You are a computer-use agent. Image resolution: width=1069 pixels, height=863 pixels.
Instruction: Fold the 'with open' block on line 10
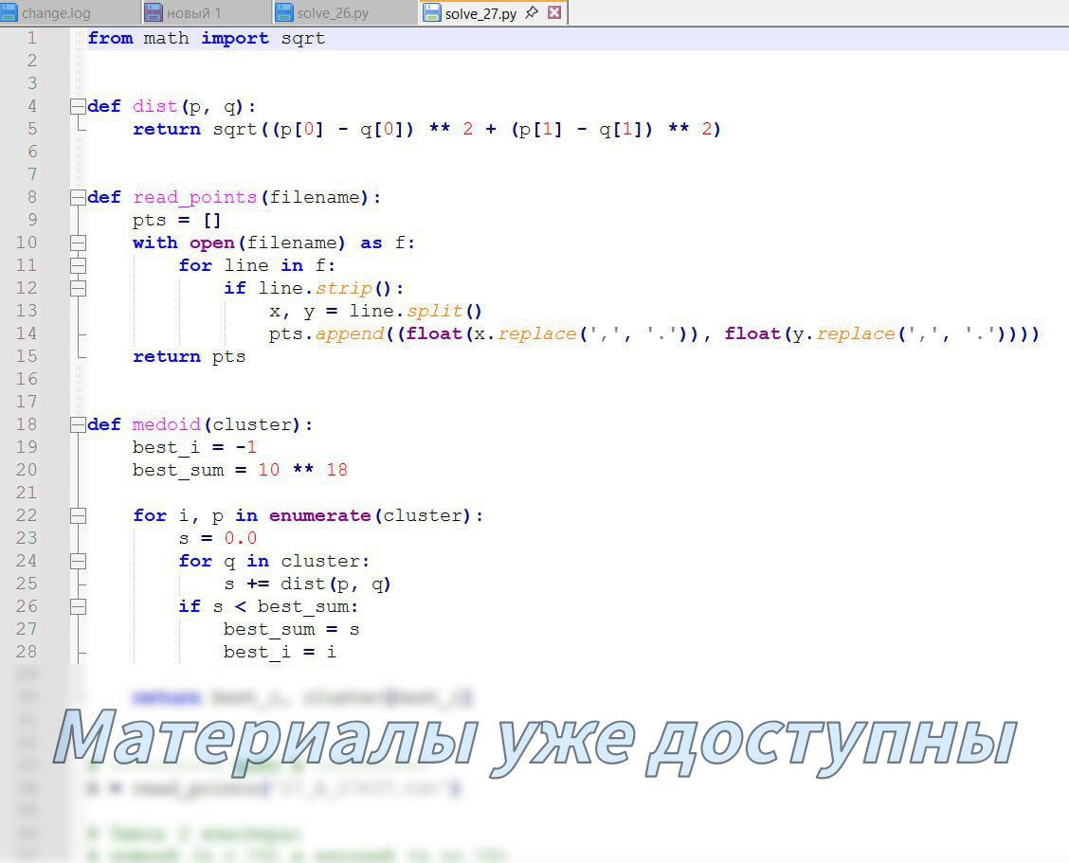pyautogui.click(x=78, y=243)
